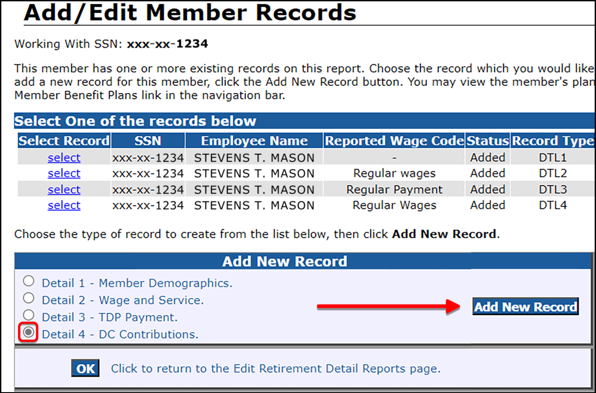Select Detail 4 - DC Contributions option

click(28, 332)
